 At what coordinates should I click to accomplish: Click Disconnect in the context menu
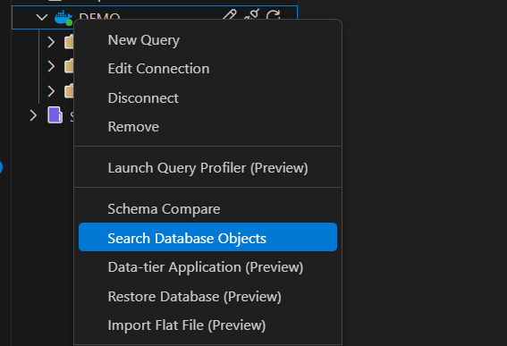click(207, 97)
